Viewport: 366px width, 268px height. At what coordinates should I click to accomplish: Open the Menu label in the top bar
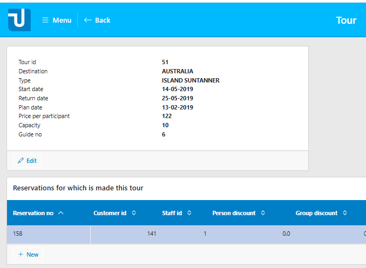[x=62, y=20]
